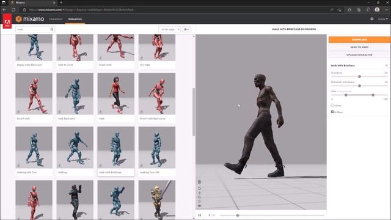Click the pan move icon in viewport
Viewport: 391px width, 220px height.
[x=199, y=193]
